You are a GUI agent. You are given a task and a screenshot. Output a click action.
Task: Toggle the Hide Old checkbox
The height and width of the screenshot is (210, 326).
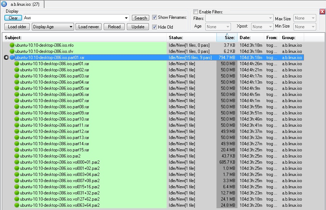click(x=154, y=27)
